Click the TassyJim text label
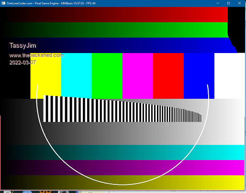 click(x=23, y=45)
